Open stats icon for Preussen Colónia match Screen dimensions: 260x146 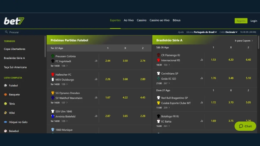96,61
